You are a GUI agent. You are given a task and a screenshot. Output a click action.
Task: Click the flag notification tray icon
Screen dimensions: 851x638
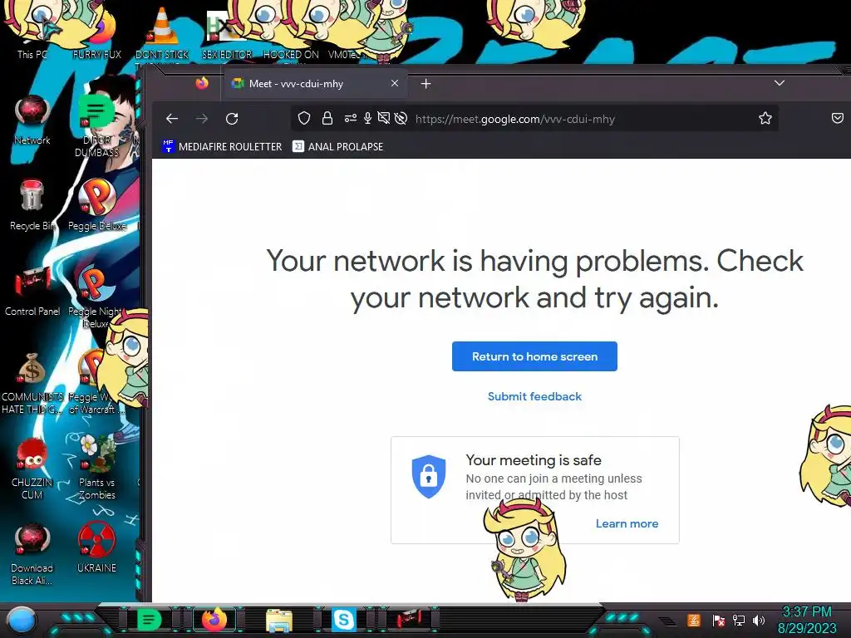pyautogui.click(x=719, y=620)
